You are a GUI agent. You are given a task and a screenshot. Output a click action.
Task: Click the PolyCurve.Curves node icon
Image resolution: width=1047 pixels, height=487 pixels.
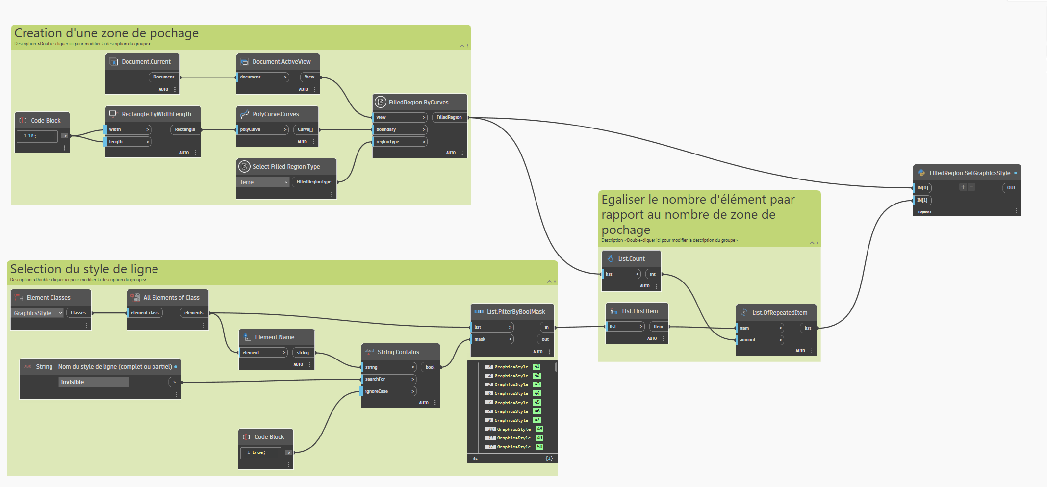click(244, 114)
